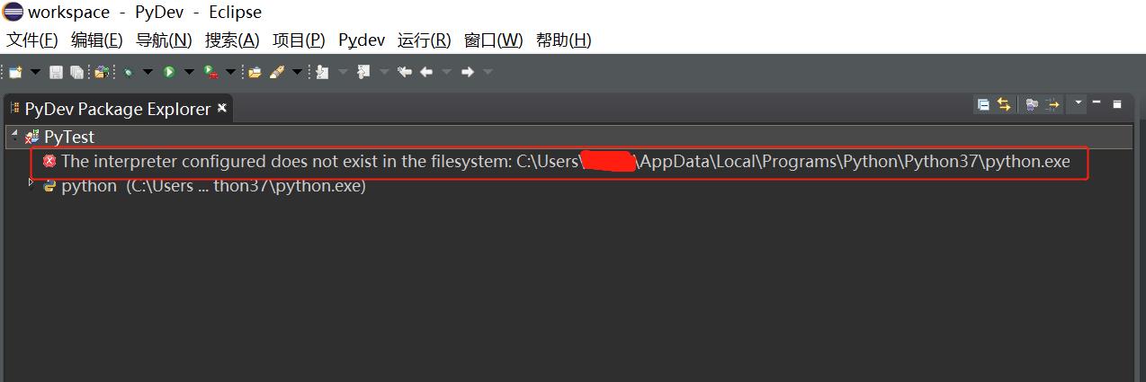Click the green Run button icon
Screen dimensions: 1146x382
pyautogui.click(x=169, y=72)
